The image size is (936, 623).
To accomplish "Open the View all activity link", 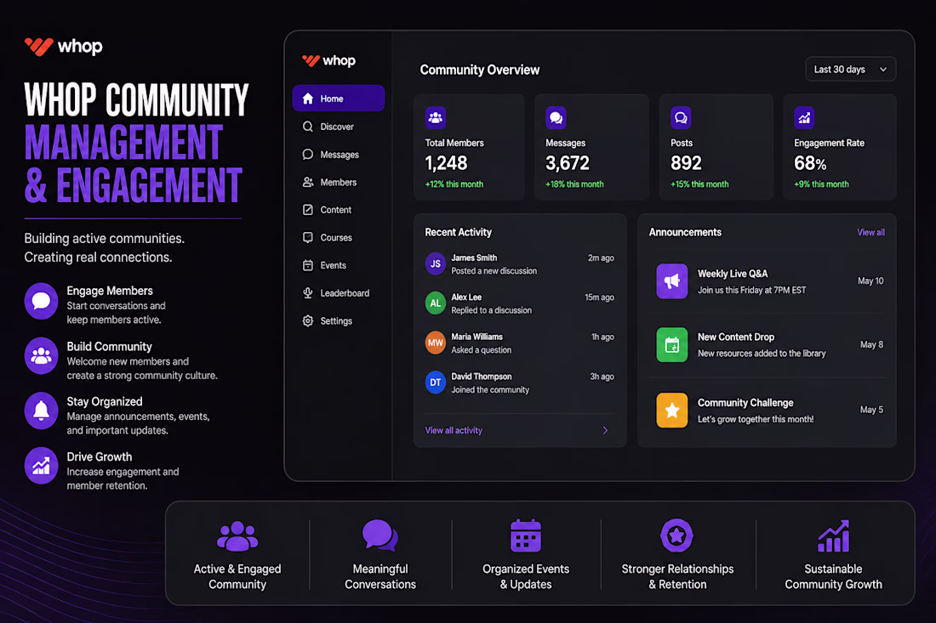I will (454, 430).
